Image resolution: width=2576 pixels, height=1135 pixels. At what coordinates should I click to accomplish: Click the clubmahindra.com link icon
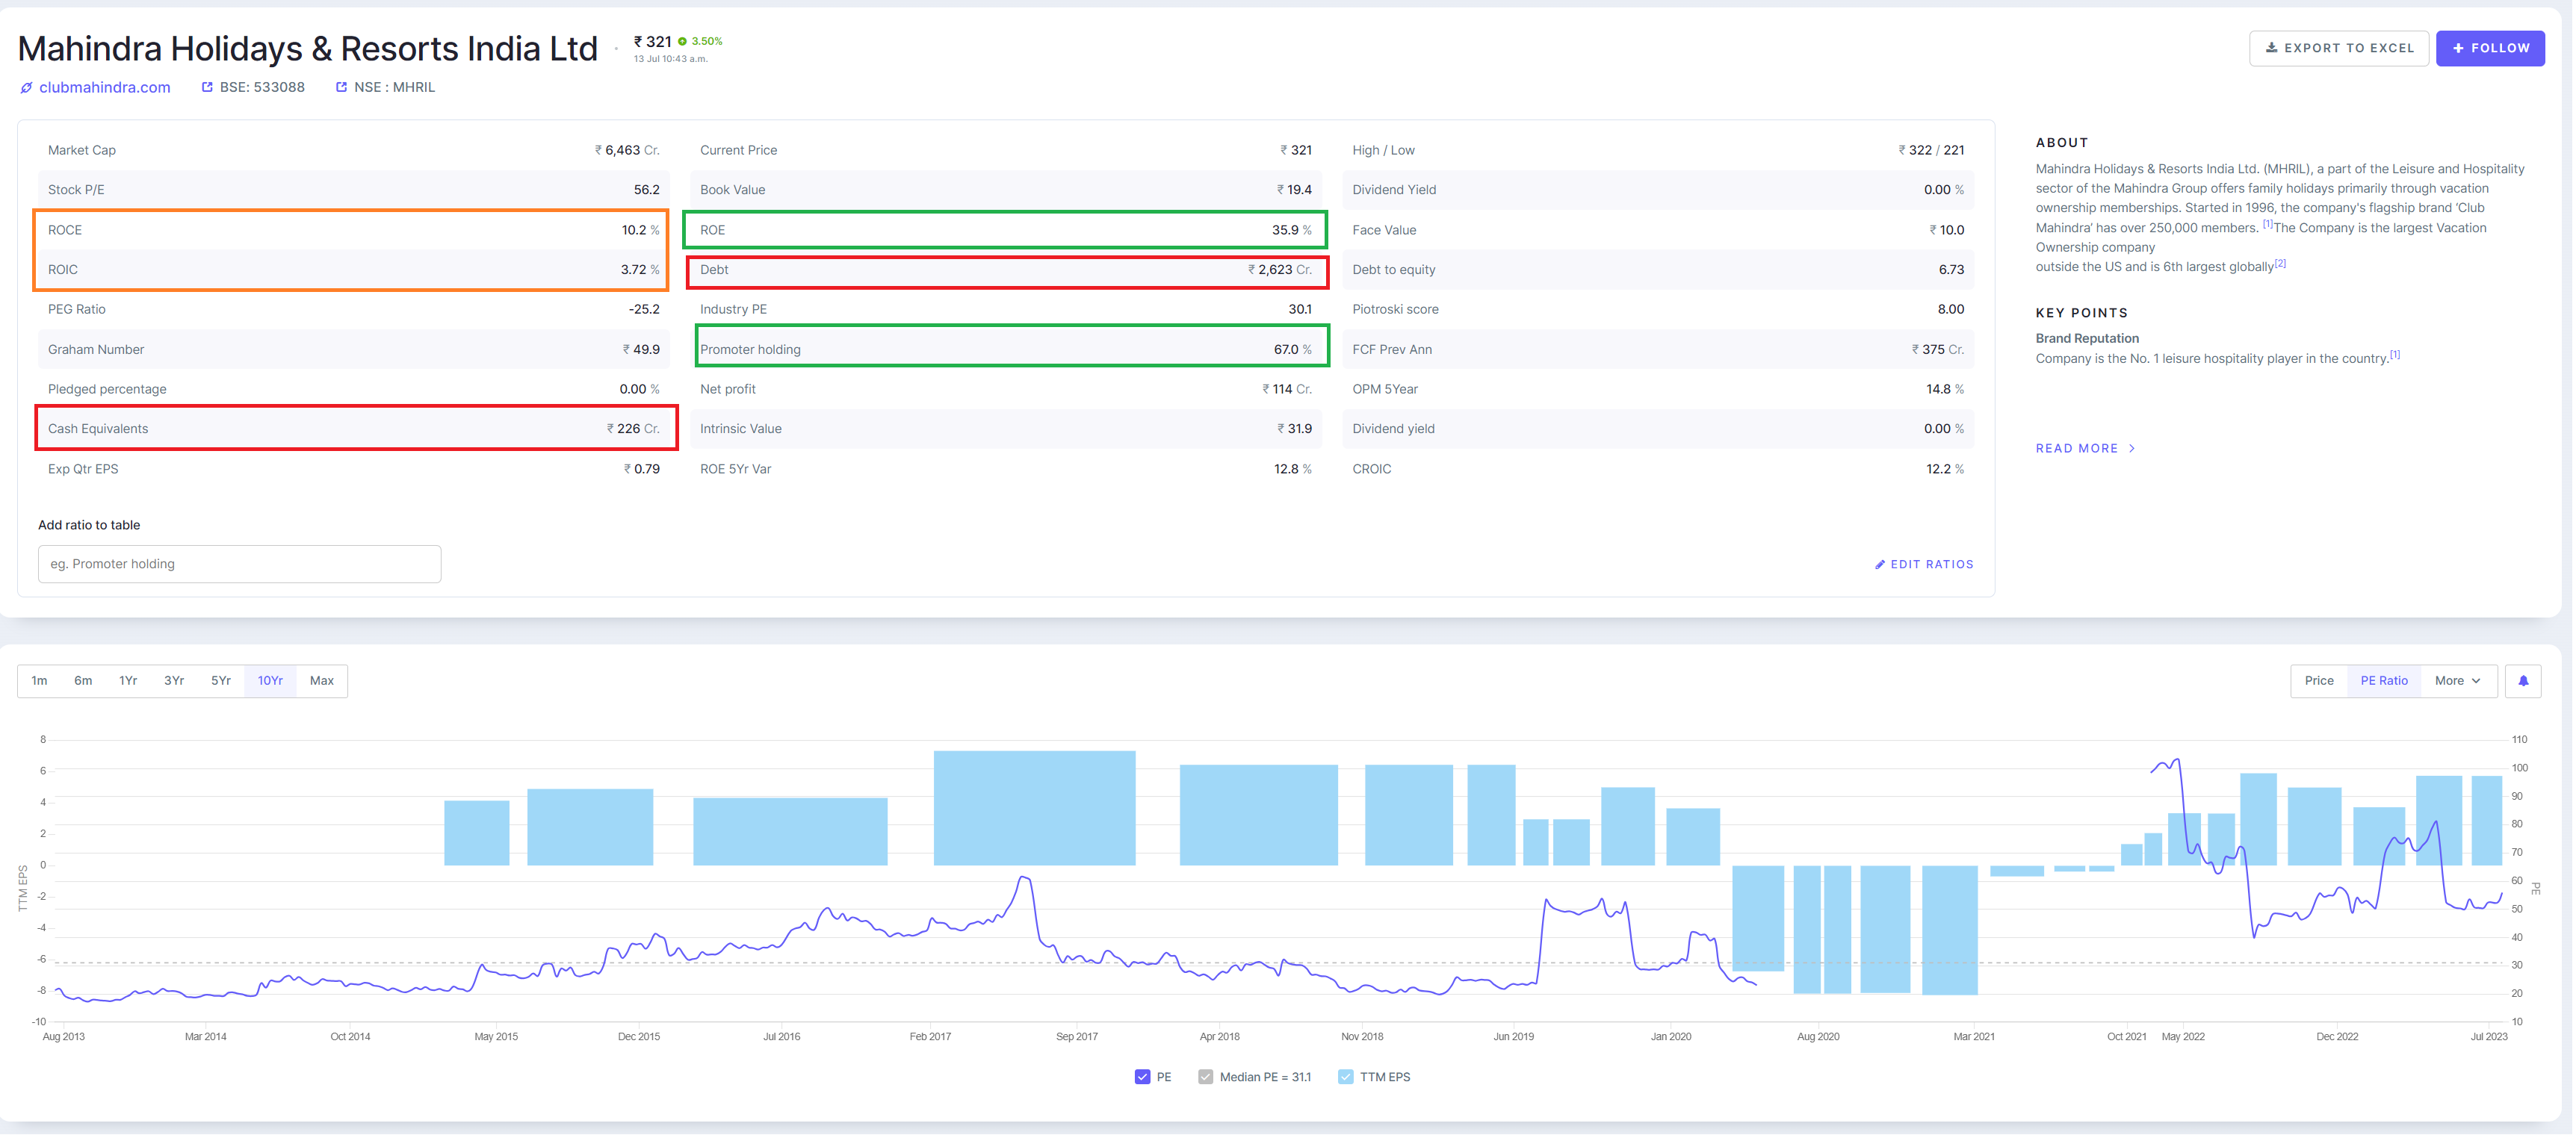tap(27, 88)
